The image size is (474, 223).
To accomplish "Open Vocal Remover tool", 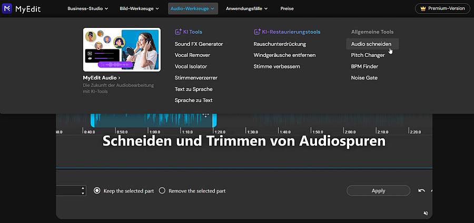I will click(192, 55).
